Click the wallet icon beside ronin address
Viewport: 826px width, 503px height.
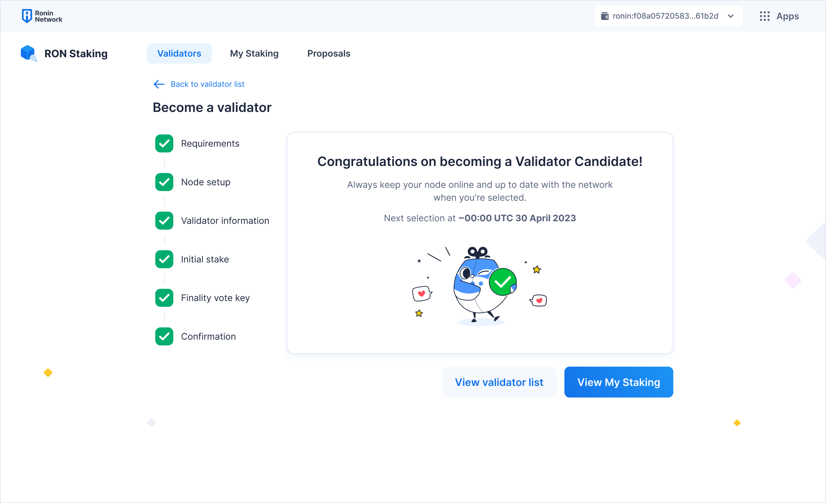point(605,16)
